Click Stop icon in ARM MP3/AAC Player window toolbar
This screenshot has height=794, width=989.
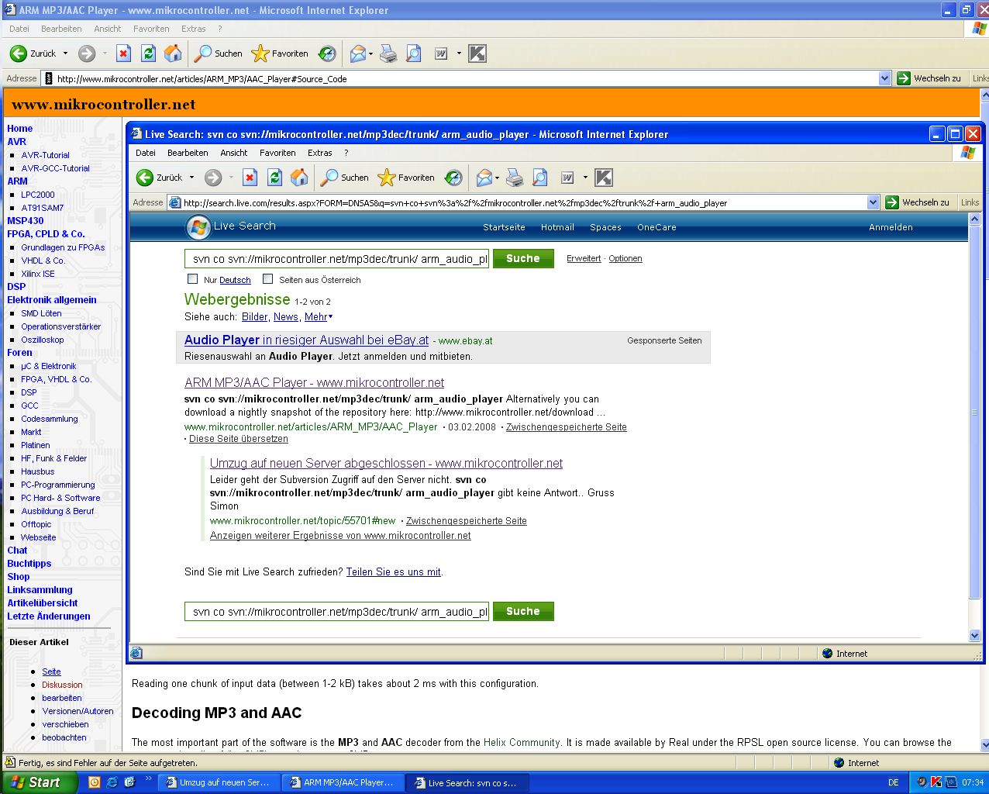click(123, 54)
